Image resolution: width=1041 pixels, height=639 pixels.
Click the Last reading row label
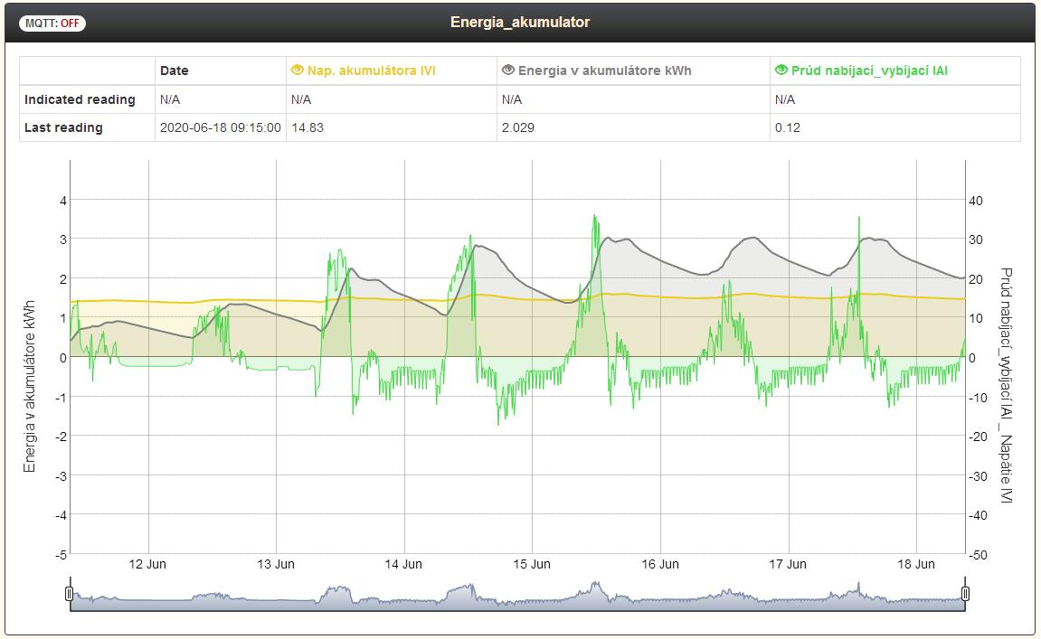63,127
